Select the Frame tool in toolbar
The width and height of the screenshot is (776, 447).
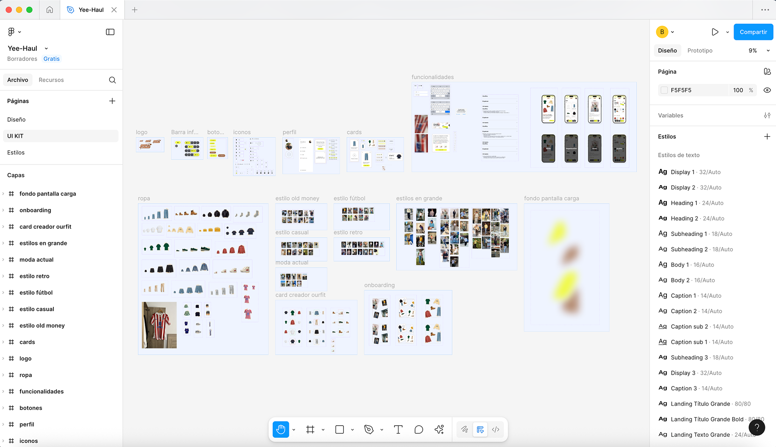click(310, 430)
